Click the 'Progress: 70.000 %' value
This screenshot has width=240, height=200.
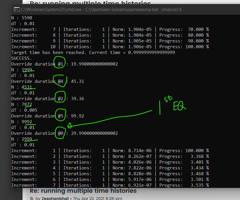point(184,29)
